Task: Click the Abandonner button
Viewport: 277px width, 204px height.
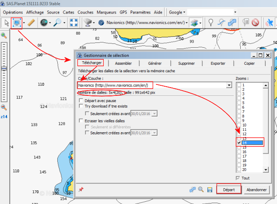Action: click(x=256, y=190)
